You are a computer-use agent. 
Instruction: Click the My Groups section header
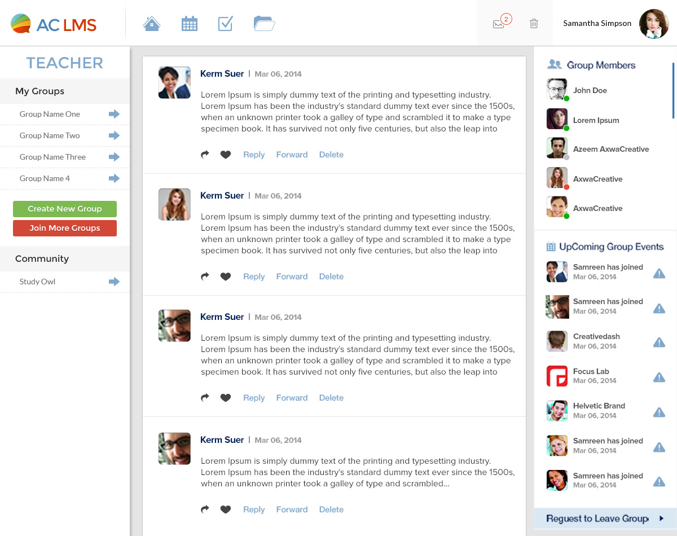pyautogui.click(x=65, y=91)
